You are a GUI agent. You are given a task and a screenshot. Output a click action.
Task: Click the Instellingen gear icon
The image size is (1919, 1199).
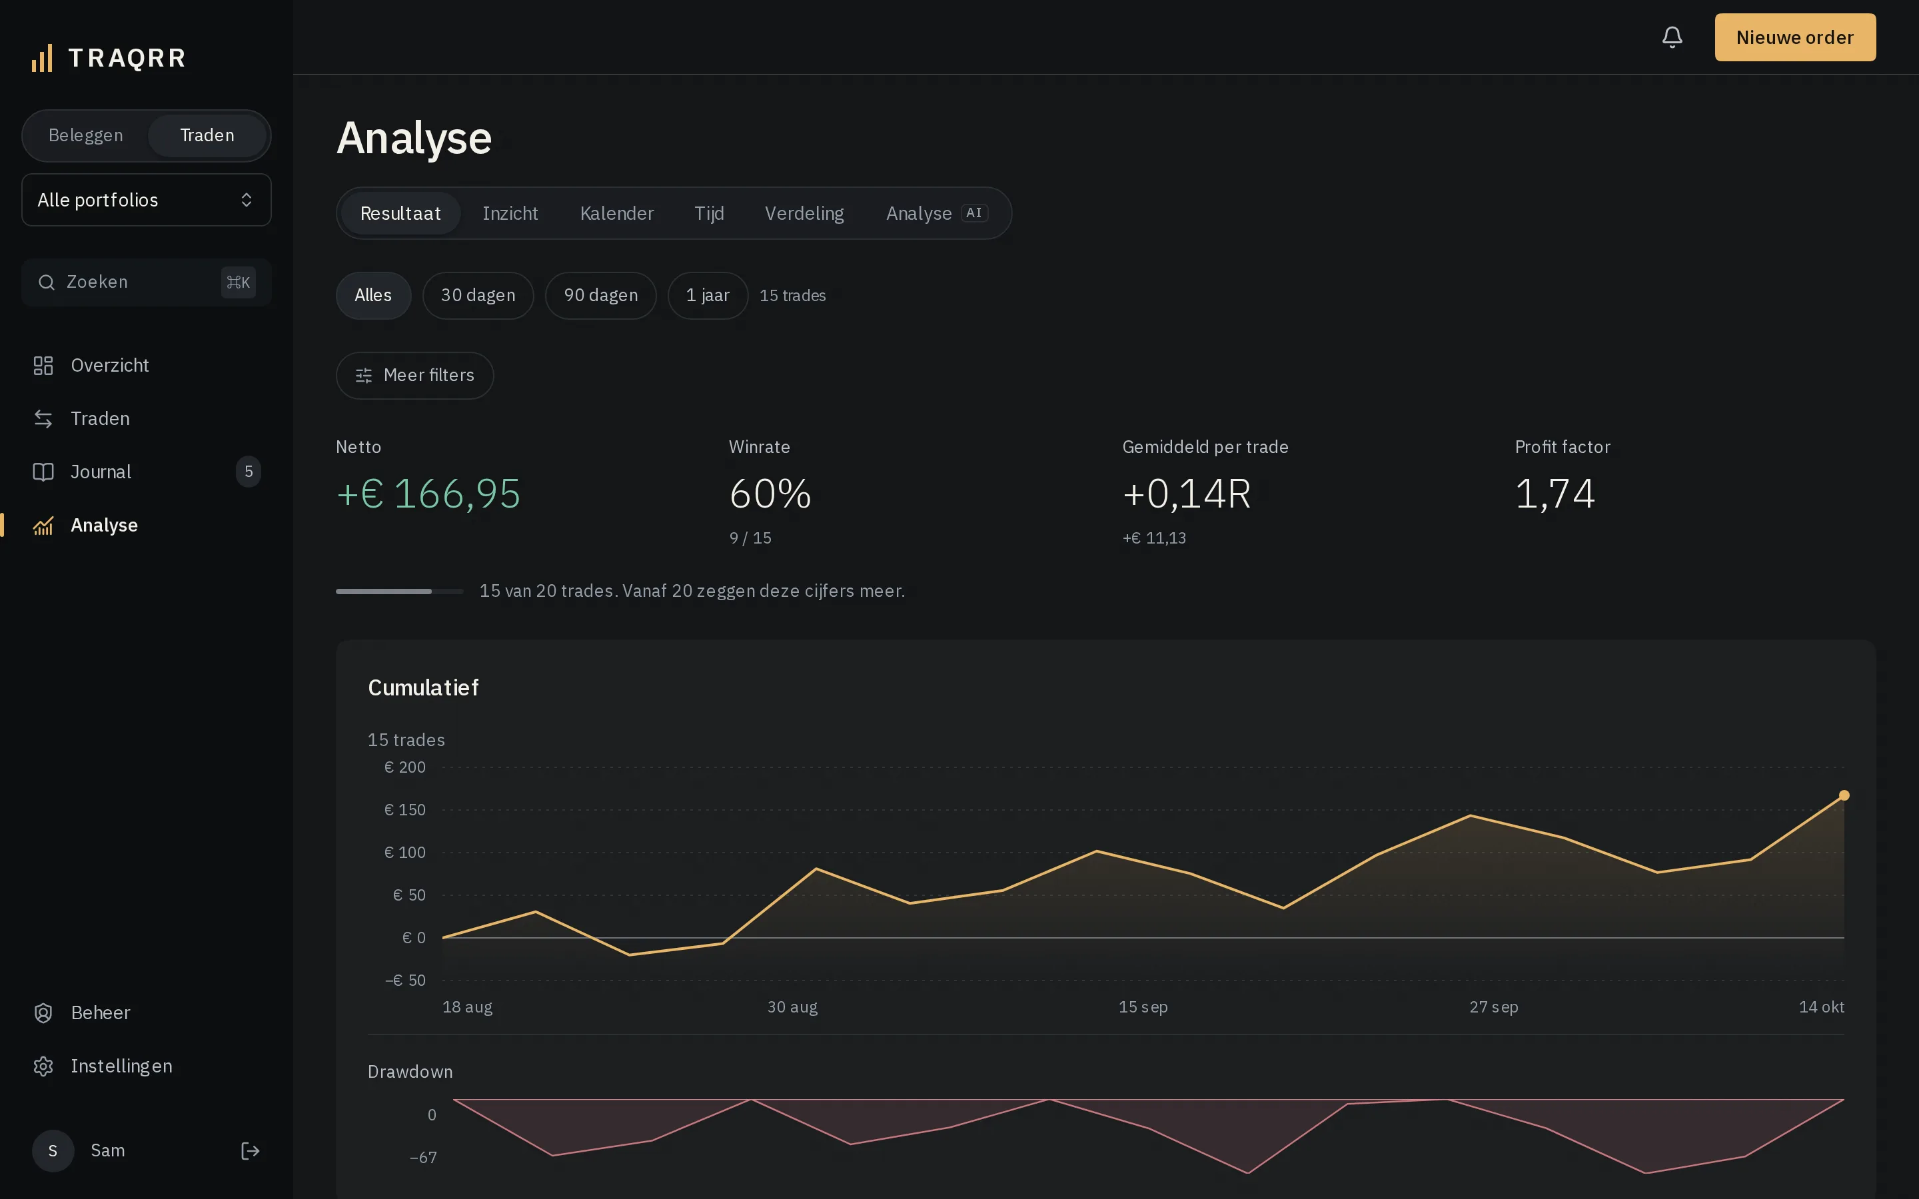point(43,1066)
